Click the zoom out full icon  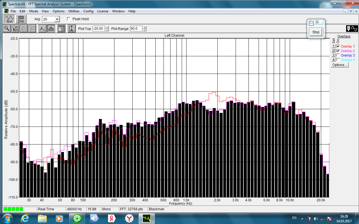(x=32, y=29)
